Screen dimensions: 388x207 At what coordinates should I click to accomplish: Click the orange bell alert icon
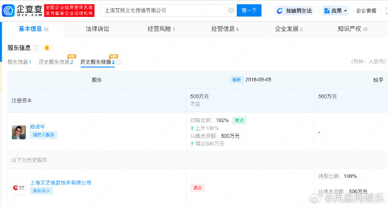pos(47,48)
